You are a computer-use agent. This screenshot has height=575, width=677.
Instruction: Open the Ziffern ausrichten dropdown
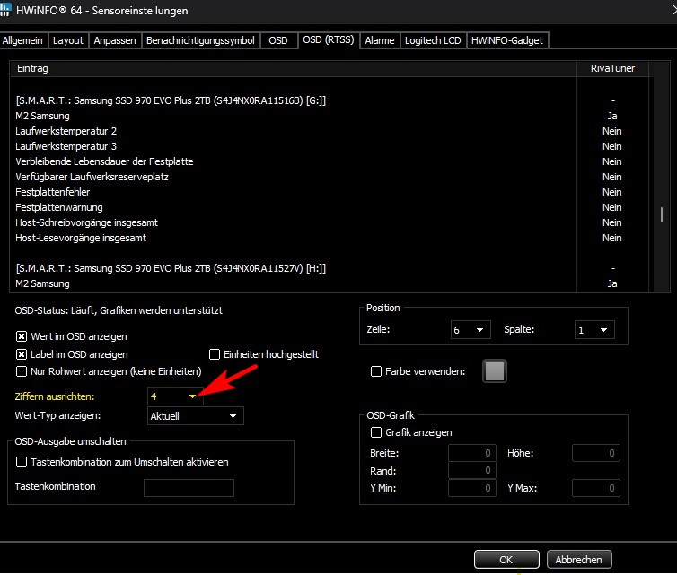(175, 396)
